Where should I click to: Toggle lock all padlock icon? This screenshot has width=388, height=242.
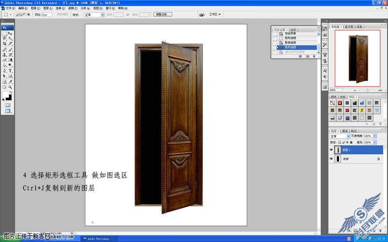351,142
